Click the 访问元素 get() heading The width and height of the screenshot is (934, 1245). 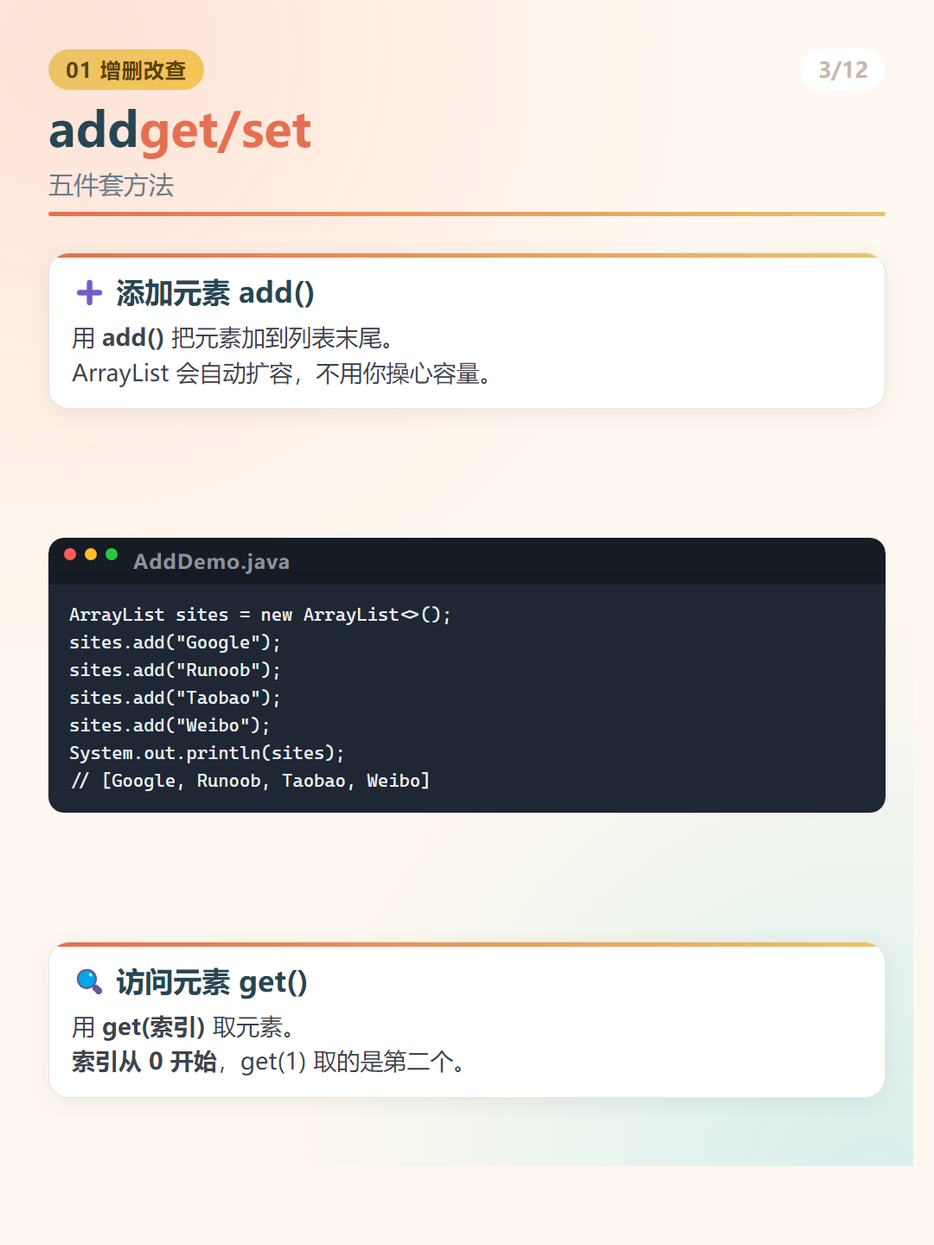point(212,982)
